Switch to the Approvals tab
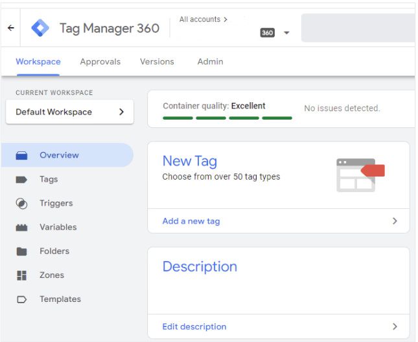 pos(100,62)
